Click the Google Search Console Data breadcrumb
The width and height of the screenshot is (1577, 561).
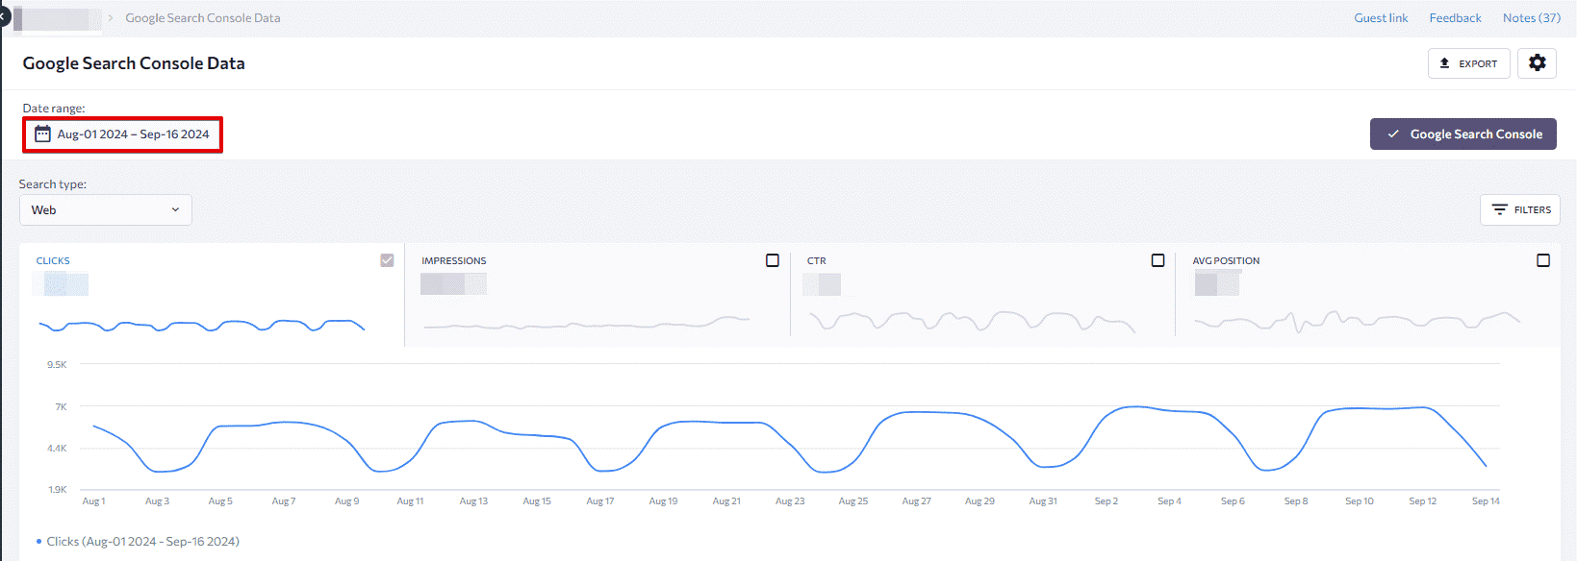[x=203, y=18]
